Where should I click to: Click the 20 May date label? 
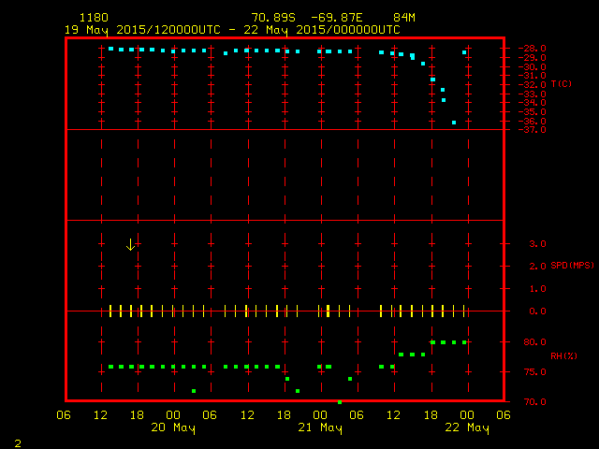tap(173, 427)
